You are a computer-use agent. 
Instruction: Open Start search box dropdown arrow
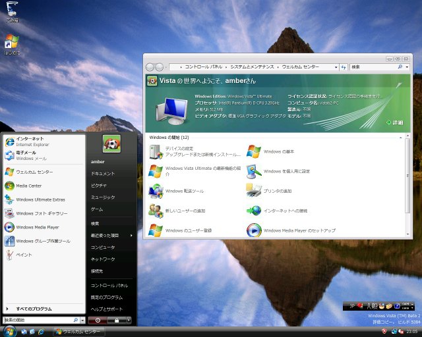point(82,320)
